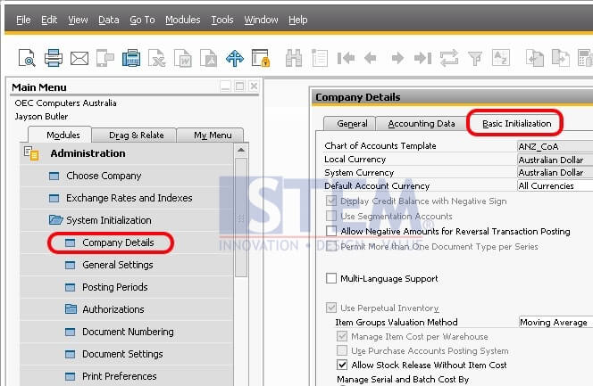The height and width of the screenshot is (386, 593).
Task: Open the File menu
Action: [23, 20]
